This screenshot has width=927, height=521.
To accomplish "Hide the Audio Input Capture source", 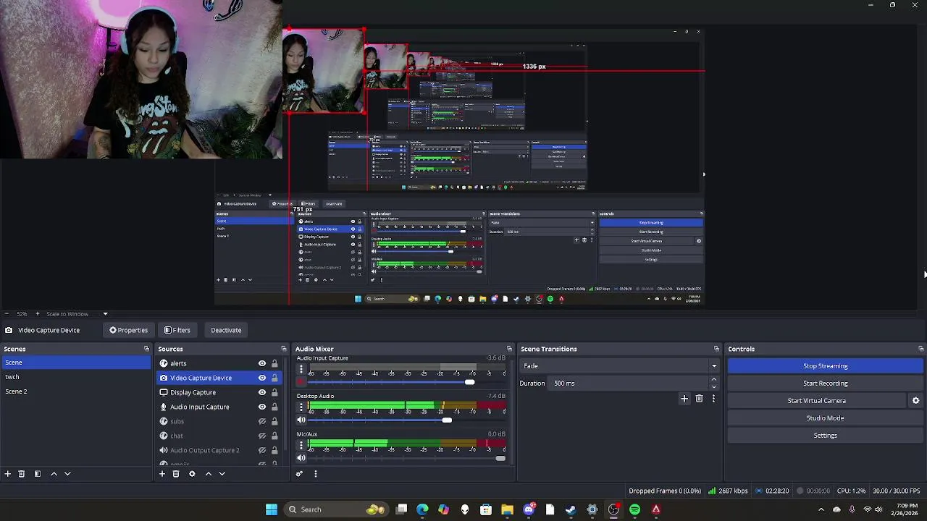I will 262,407.
